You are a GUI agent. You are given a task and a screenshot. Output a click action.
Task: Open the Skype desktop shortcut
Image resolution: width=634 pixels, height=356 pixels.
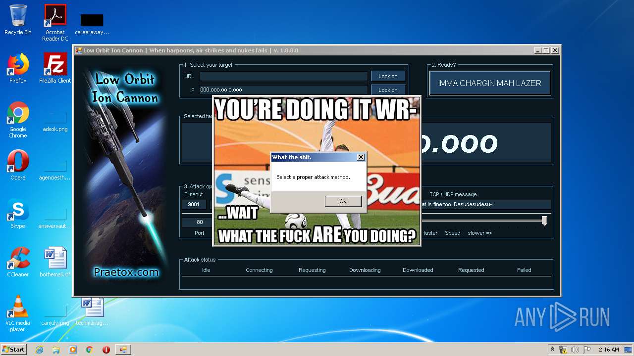pyautogui.click(x=18, y=214)
